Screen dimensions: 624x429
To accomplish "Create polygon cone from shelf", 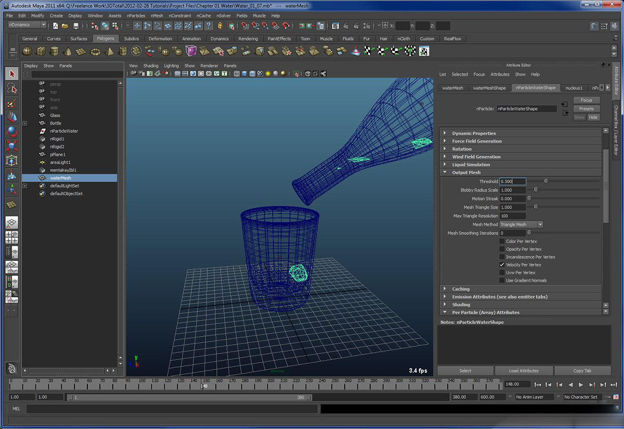I will coord(68,51).
